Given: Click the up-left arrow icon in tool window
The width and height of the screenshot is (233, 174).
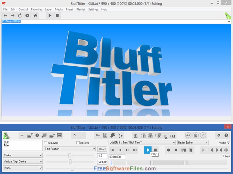Looking at the screenshot, I should [75, 135].
